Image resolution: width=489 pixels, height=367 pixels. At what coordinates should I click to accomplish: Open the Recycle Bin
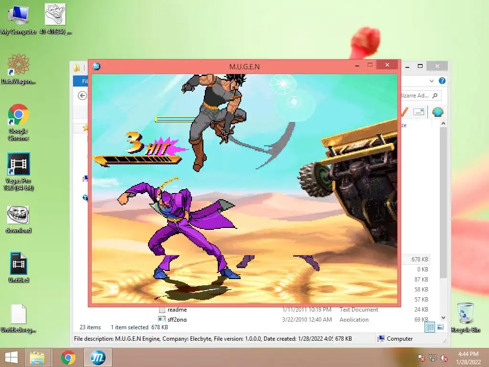click(465, 317)
